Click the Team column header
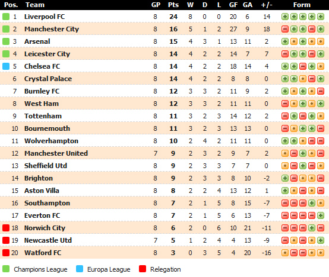 pyautogui.click(x=35, y=5)
